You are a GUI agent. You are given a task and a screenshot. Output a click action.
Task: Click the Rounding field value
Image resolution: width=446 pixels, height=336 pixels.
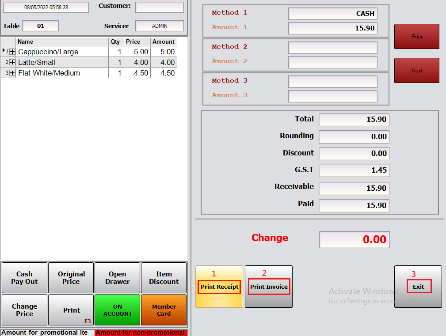354,136
